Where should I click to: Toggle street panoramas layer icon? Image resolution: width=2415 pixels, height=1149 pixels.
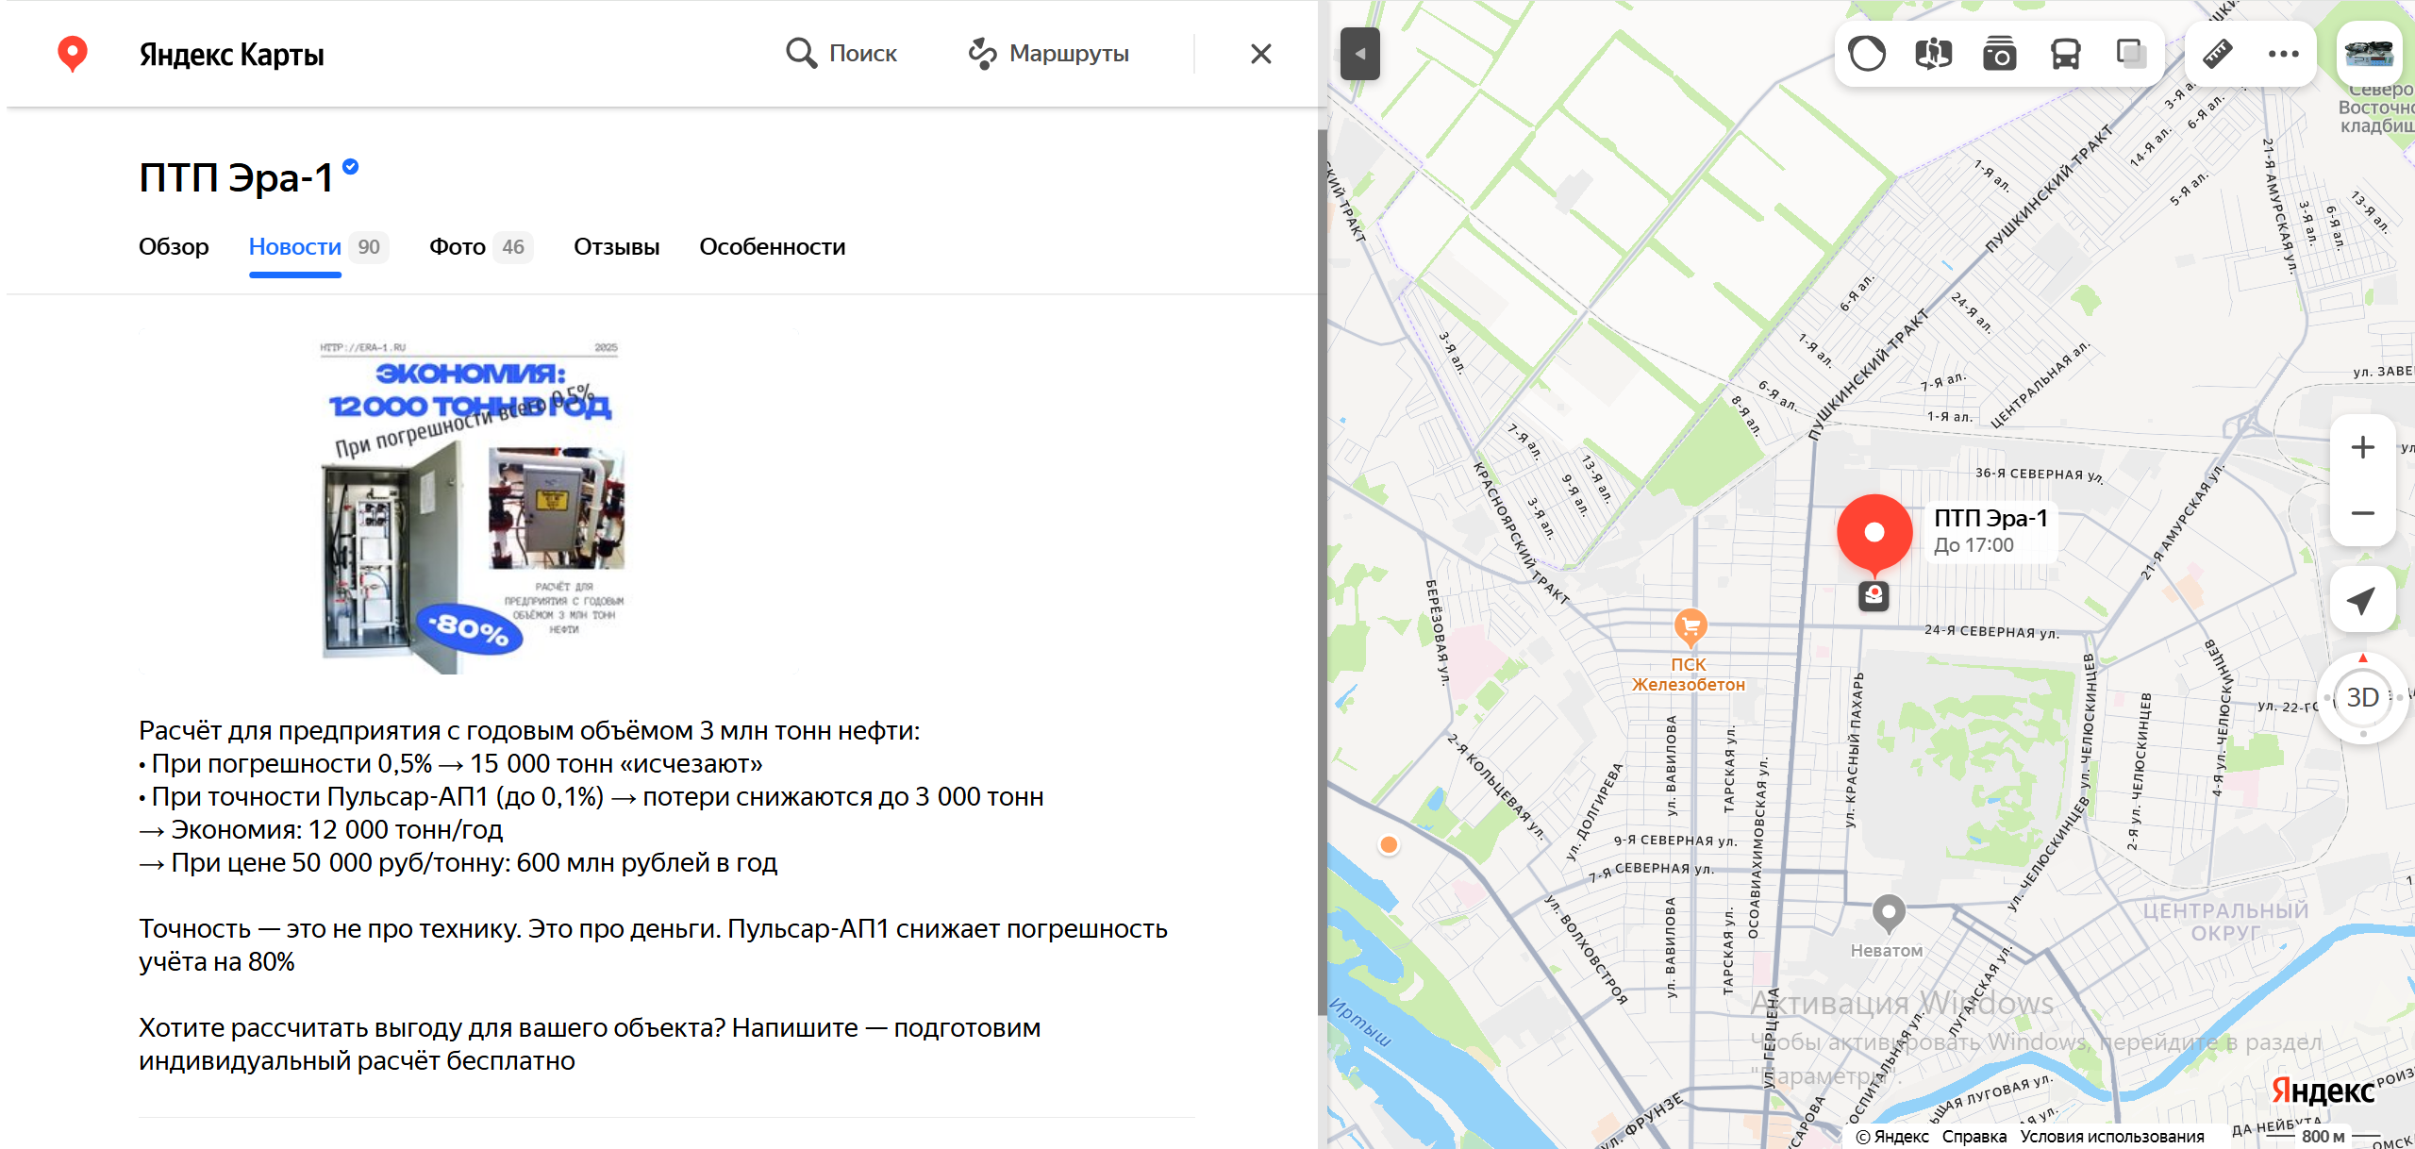click(x=1934, y=54)
